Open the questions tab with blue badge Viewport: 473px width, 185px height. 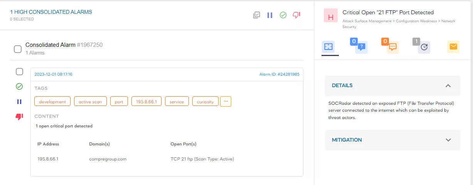coord(361,47)
